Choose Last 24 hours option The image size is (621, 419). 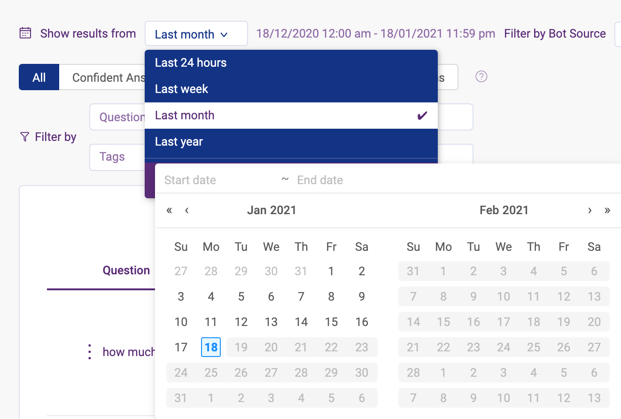pos(291,63)
